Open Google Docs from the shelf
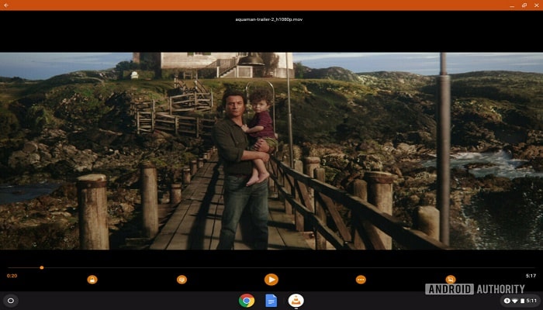The image size is (543, 310). 271,301
